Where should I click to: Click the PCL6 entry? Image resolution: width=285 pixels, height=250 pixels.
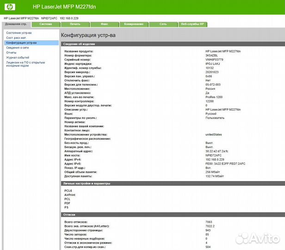pos(68,191)
